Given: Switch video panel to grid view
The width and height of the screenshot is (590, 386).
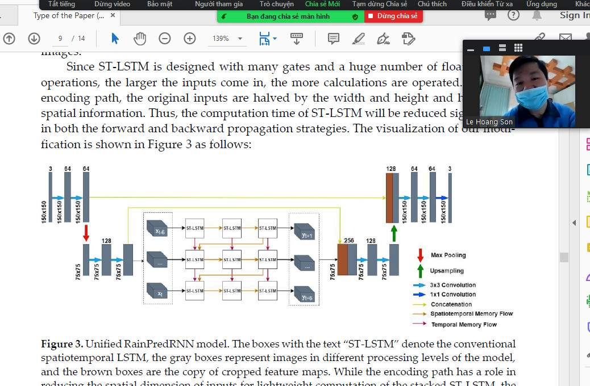Looking at the screenshot, I should tap(518, 48).
